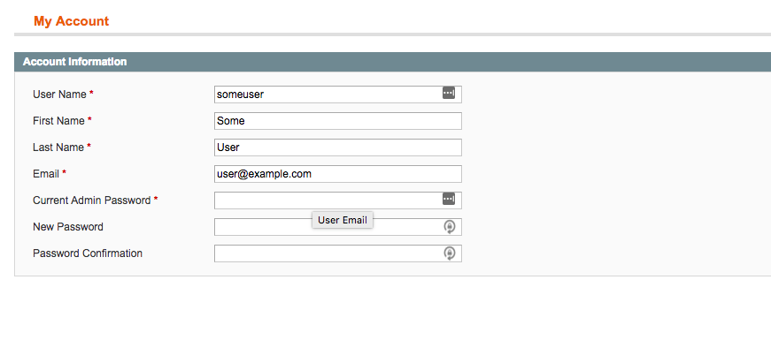Click inside the New Password field
Image resolution: width=771 pixels, height=363 pixels.
click(338, 227)
